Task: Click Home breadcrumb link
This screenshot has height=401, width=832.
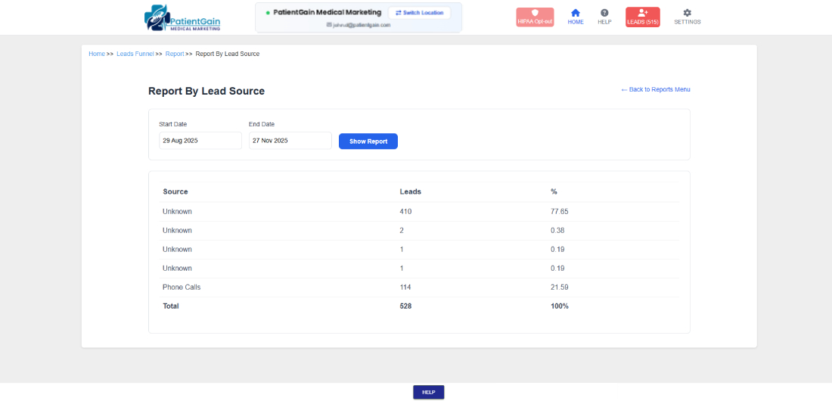Action: [97, 54]
